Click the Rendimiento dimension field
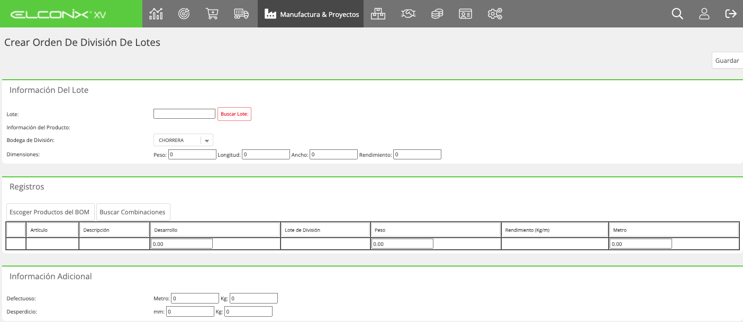The height and width of the screenshot is (322, 743). pos(417,155)
